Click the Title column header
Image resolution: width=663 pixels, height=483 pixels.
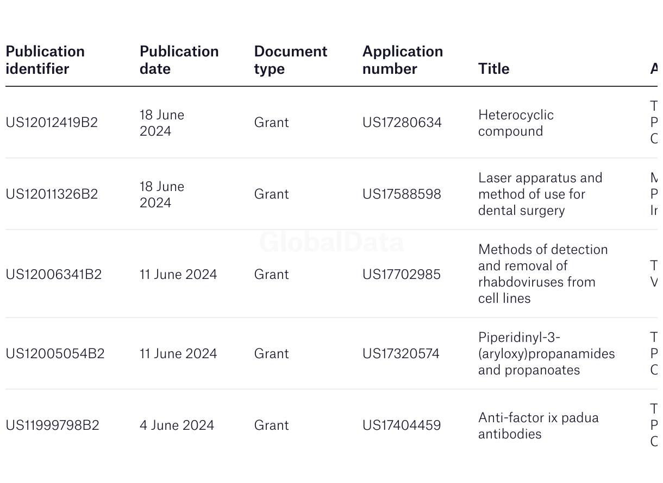494,69
